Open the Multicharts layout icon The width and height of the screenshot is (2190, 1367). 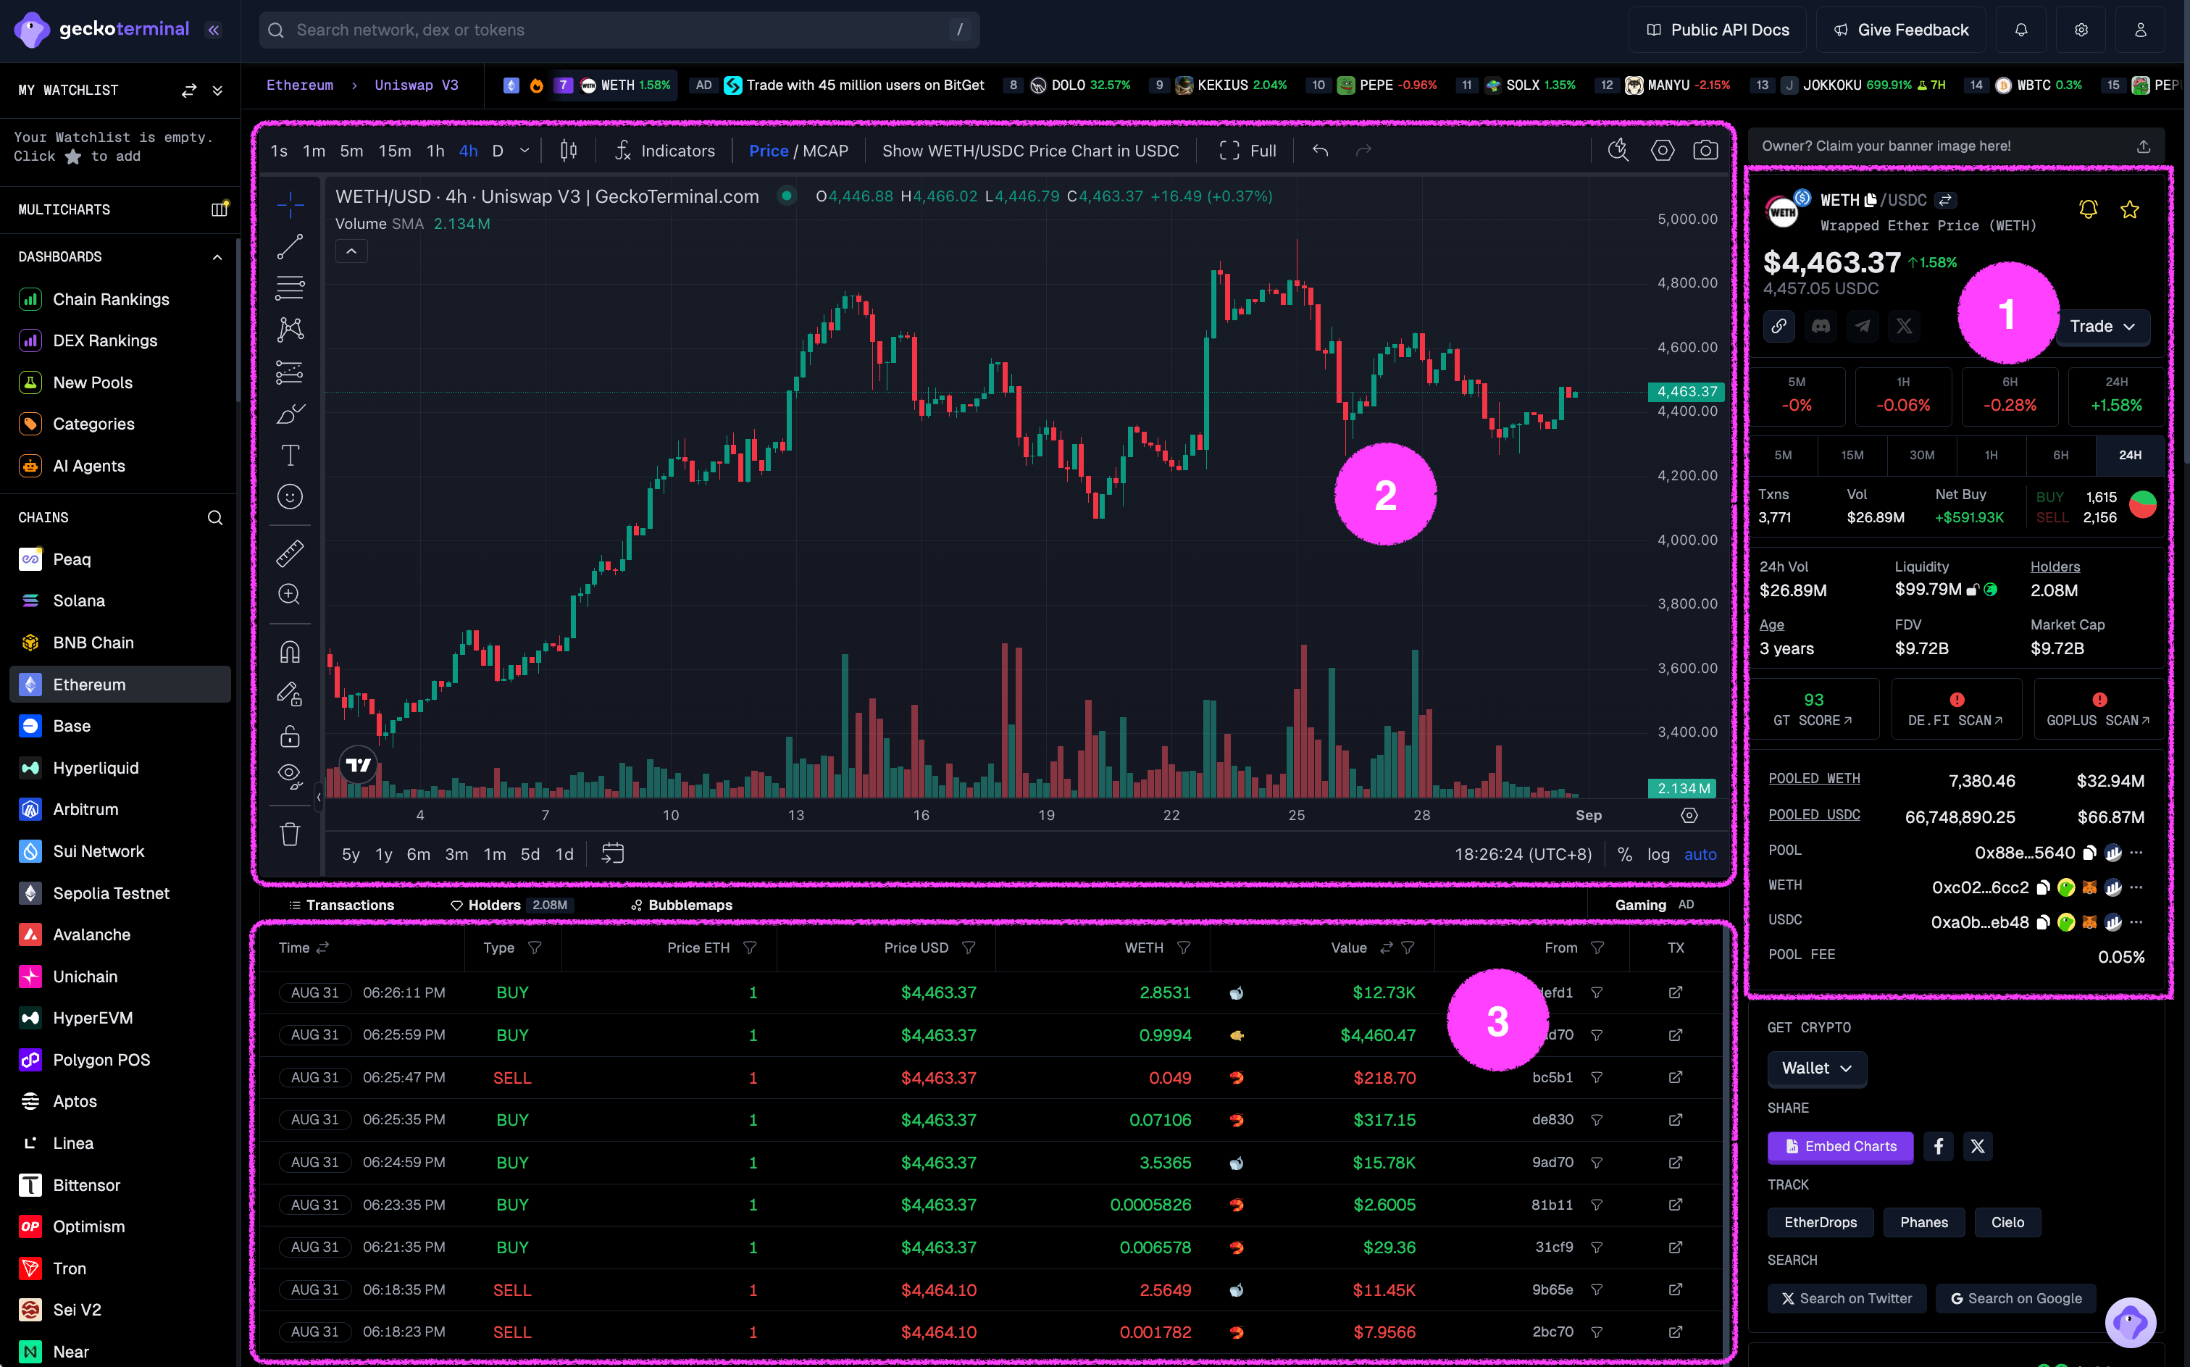[219, 210]
